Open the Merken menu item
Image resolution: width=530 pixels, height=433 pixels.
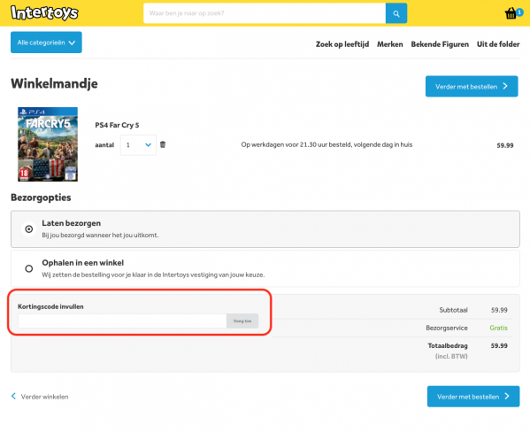(389, 44)
